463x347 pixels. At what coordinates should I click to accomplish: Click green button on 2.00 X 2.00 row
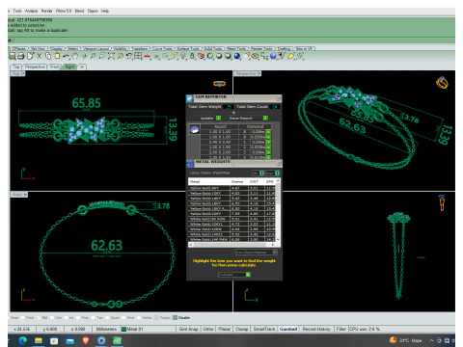[x=268, y=152]
